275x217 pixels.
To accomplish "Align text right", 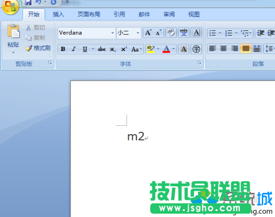I will tap(234, 49).
